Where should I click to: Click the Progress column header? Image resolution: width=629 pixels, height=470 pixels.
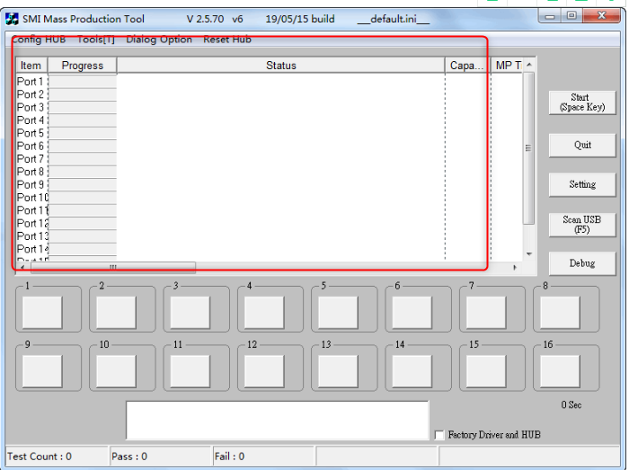(x=83, y=66)
